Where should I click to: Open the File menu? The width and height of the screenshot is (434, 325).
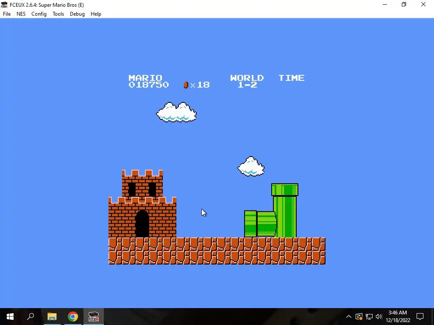(7, 14)
